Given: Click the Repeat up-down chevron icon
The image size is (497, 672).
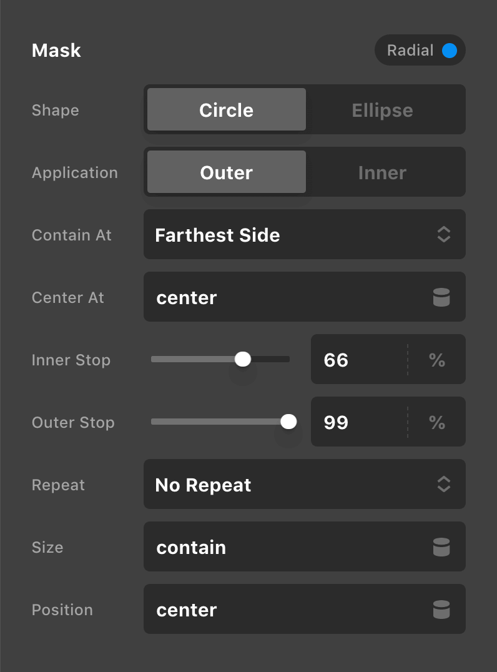Looking at the screenshot, I should 443,485.
